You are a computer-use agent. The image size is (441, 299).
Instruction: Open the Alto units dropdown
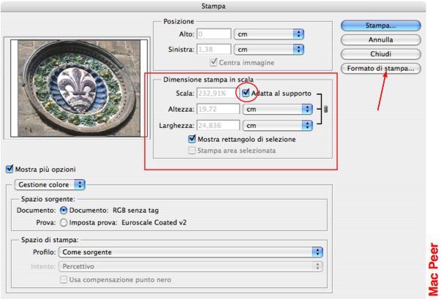[x=269, y=34]
